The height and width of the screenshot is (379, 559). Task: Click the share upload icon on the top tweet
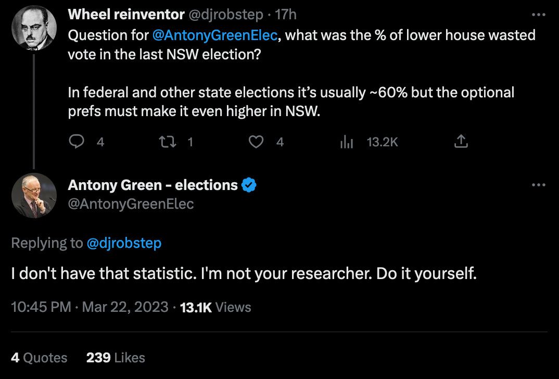click(461, 141)
